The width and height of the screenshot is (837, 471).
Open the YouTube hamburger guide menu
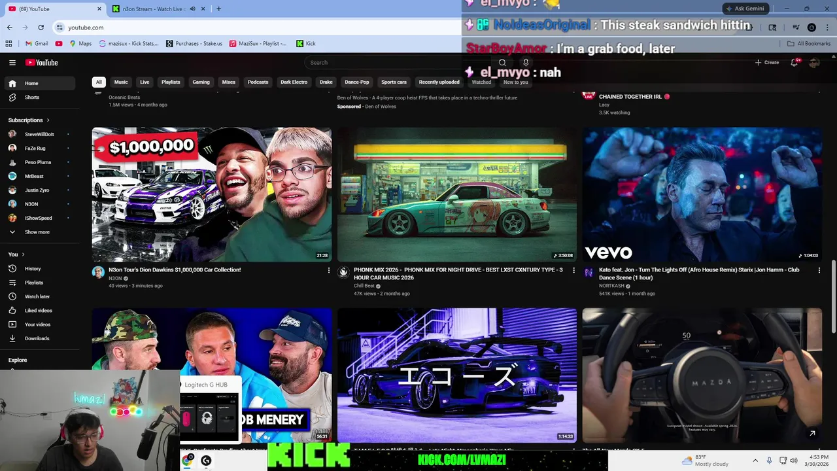tap(12, 63)
